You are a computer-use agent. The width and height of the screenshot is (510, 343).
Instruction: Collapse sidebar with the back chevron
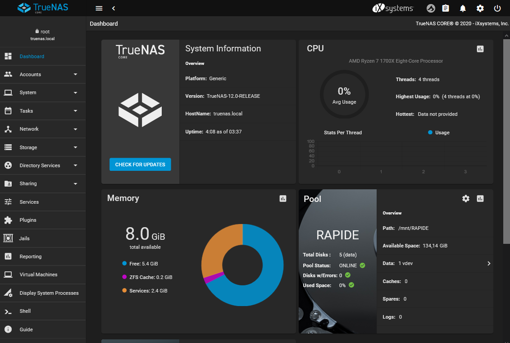[114, 8]
